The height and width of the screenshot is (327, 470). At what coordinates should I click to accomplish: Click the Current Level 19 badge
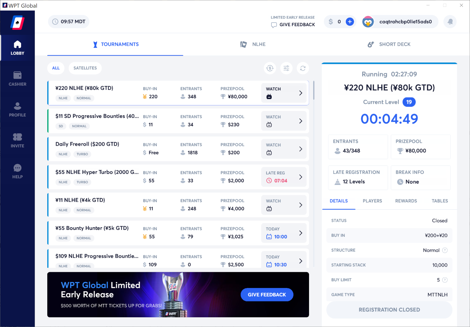point(409,102)
